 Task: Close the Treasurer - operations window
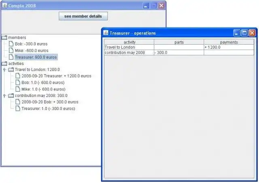pos(252,33)
